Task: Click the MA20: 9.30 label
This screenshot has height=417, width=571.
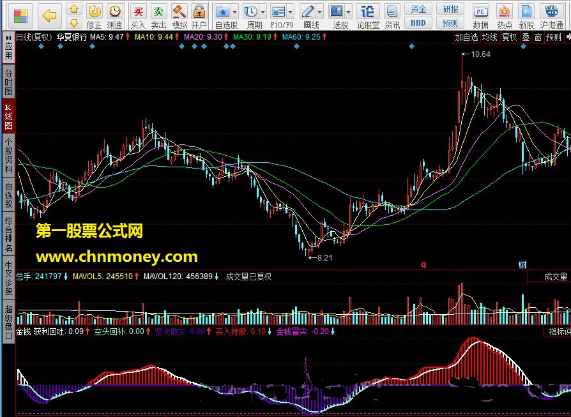Action: point(203,37)
